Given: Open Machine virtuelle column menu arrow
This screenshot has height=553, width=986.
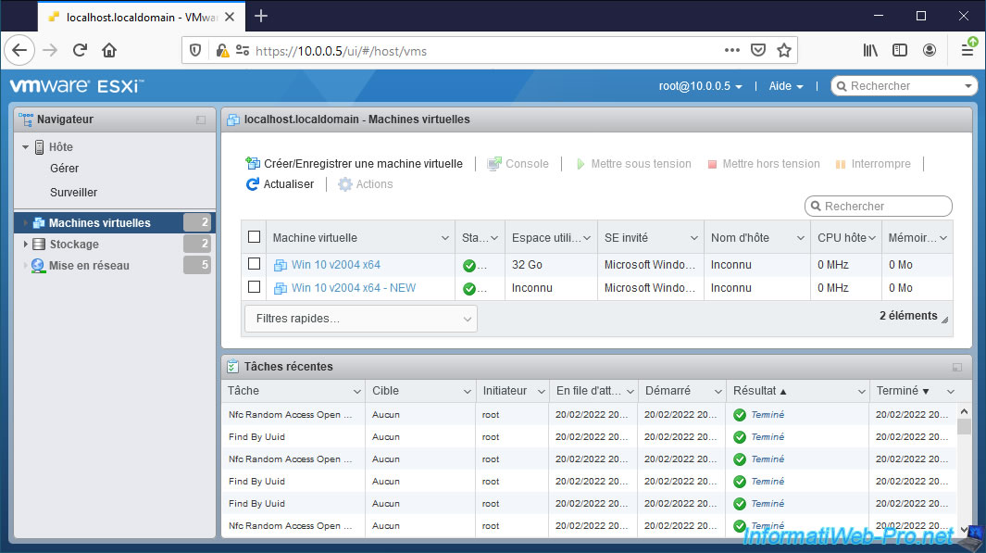Looking at the screenshot, I should pyautogui.click(x=445, y=238).
